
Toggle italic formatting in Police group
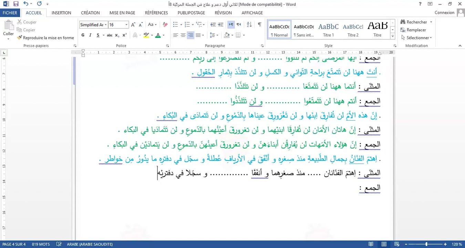(90, 35)
